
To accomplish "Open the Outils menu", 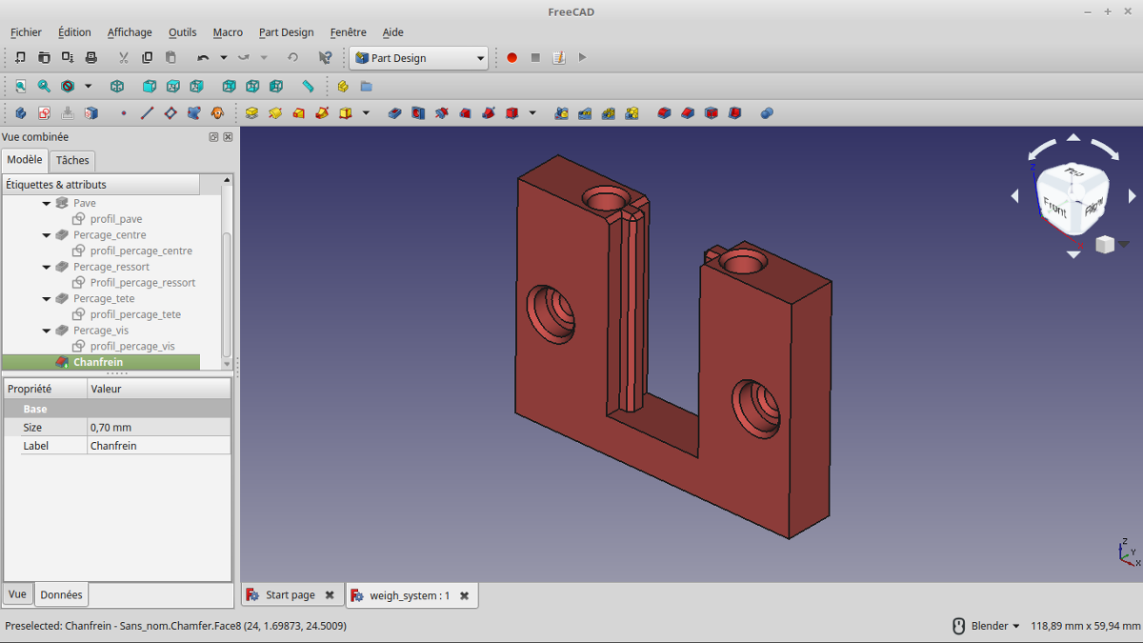I will [x=183, y=32].
